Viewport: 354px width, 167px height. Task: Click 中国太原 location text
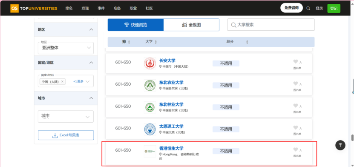click(x=174, y=132)
